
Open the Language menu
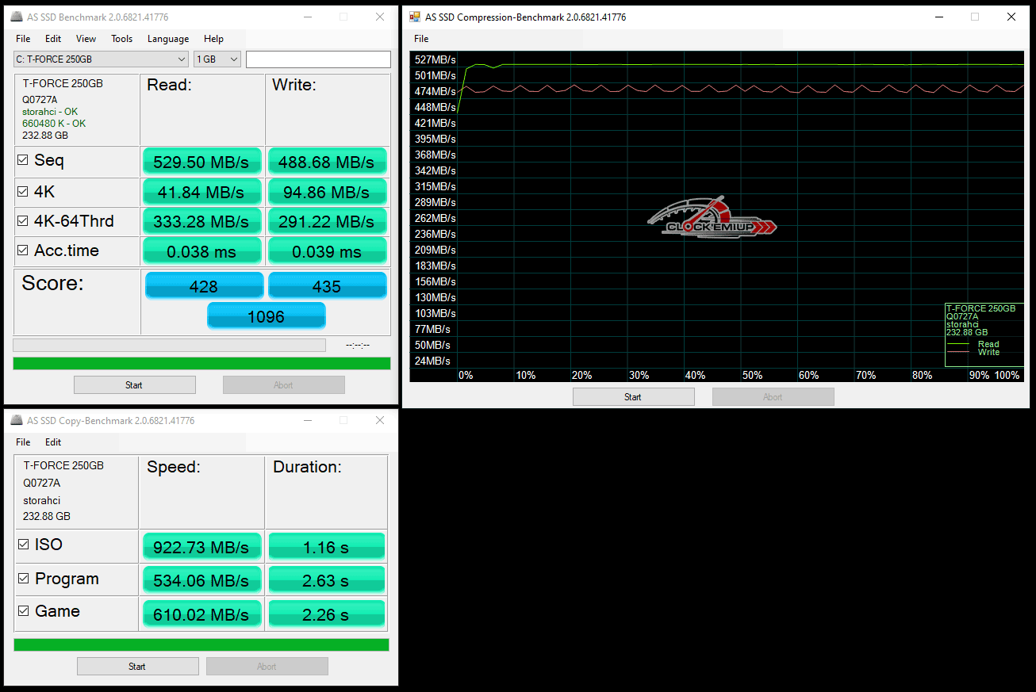tap(168, 39)
